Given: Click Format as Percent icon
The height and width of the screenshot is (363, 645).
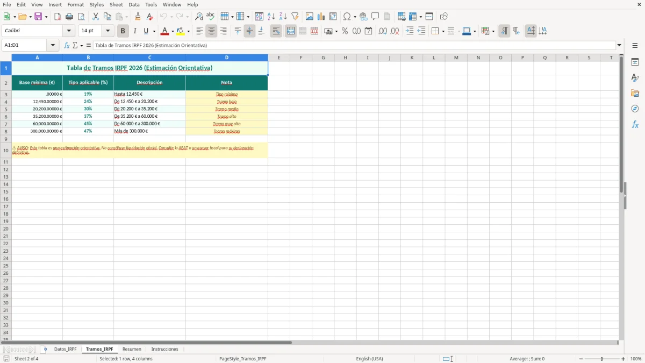Looking at the screenshot, I should 345,31.
